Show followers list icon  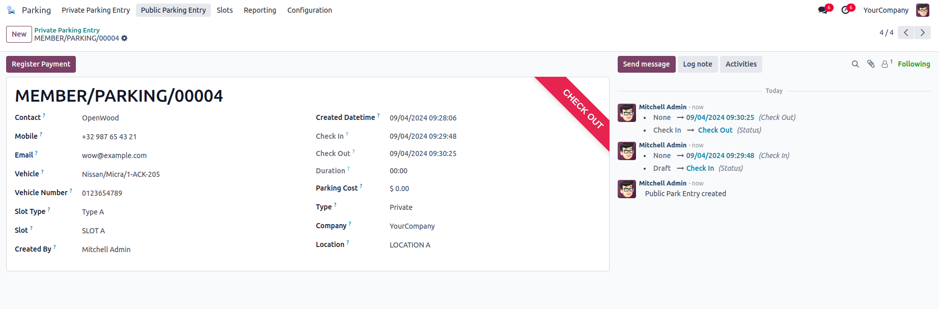886,64
